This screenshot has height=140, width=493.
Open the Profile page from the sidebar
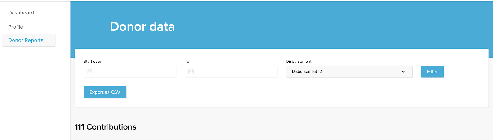click(16, 27)
